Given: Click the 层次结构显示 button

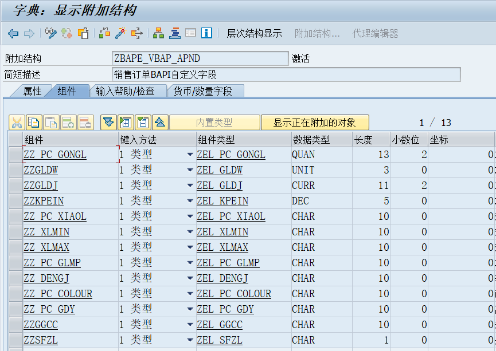Looking at the screenshot, I should 254,34.
